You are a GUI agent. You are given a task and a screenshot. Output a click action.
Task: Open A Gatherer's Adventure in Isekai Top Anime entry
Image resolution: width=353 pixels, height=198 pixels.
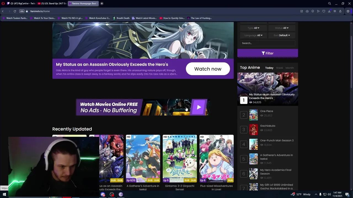pyautogui.click(x=268, y=159)
